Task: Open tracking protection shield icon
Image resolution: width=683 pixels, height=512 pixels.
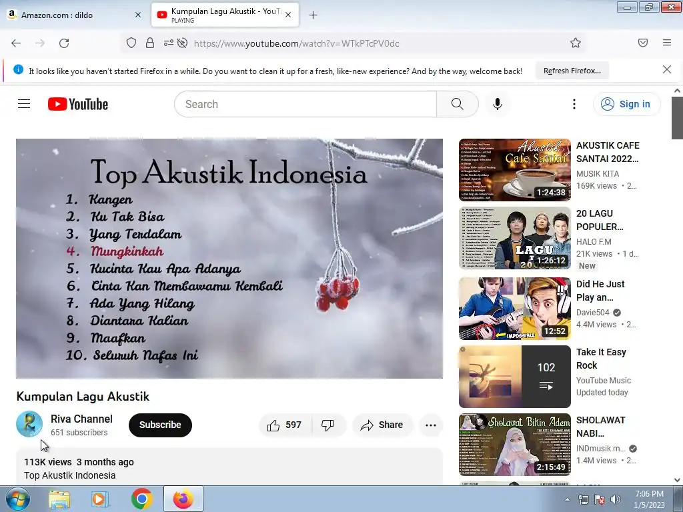Action: click(131, 43)
